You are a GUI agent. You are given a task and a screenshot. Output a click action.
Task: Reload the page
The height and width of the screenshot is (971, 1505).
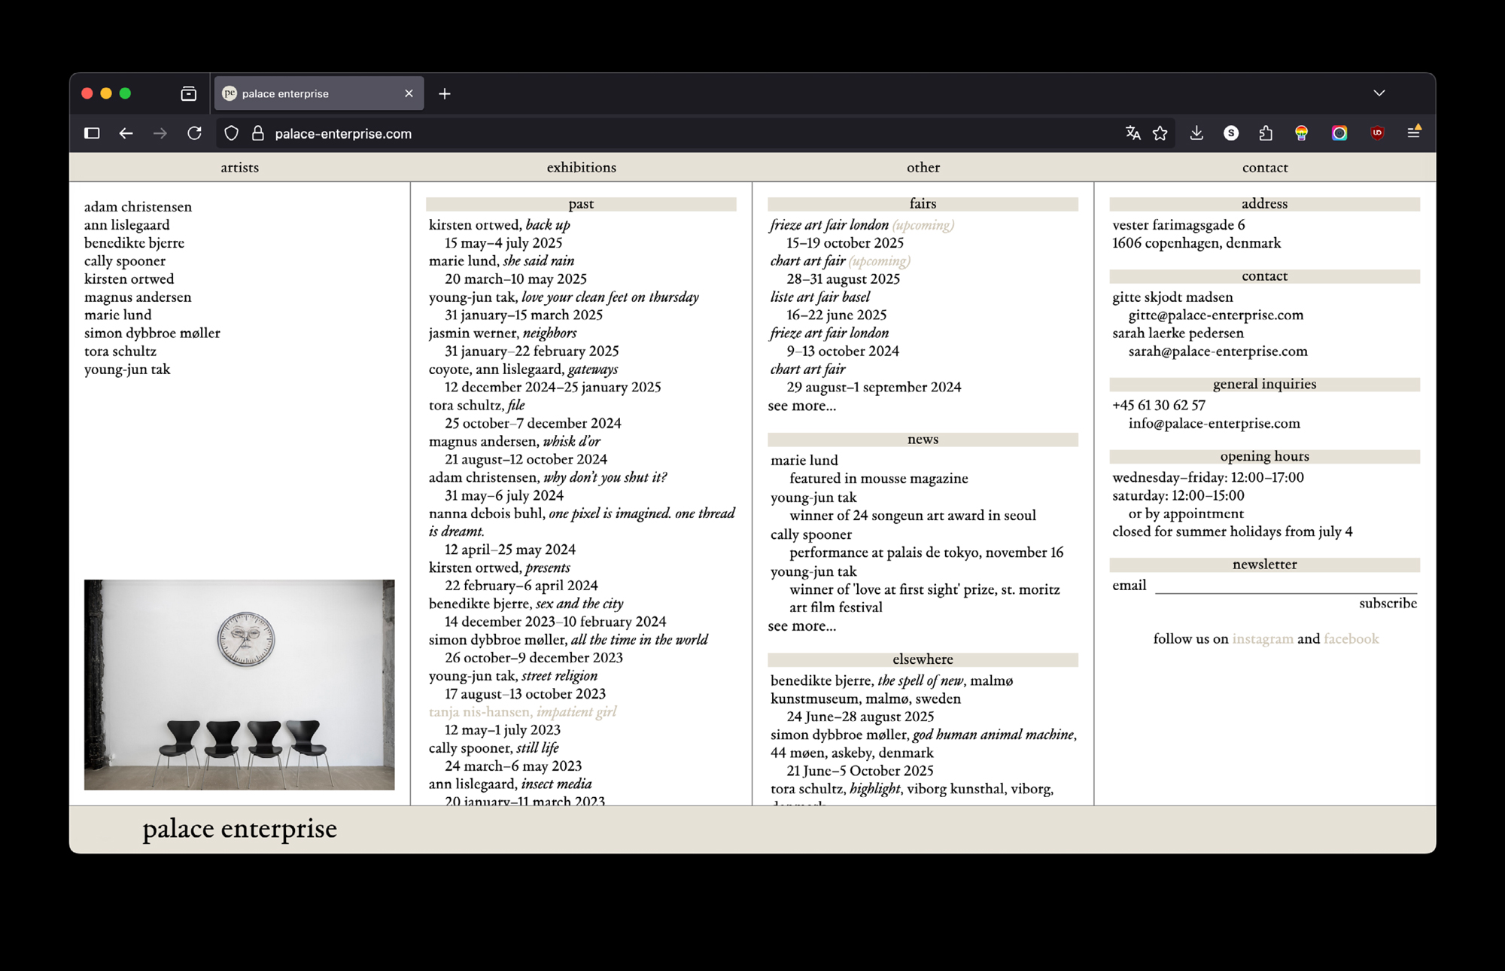click(x=194, y=133)
